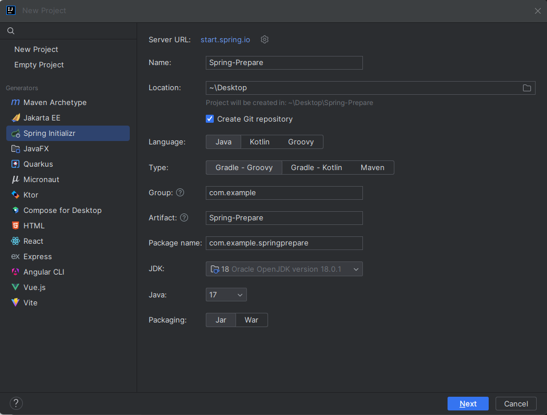This screenshot has width=547, height=415.
Task: Click the Vue.js icon
Action: point(15,287)
